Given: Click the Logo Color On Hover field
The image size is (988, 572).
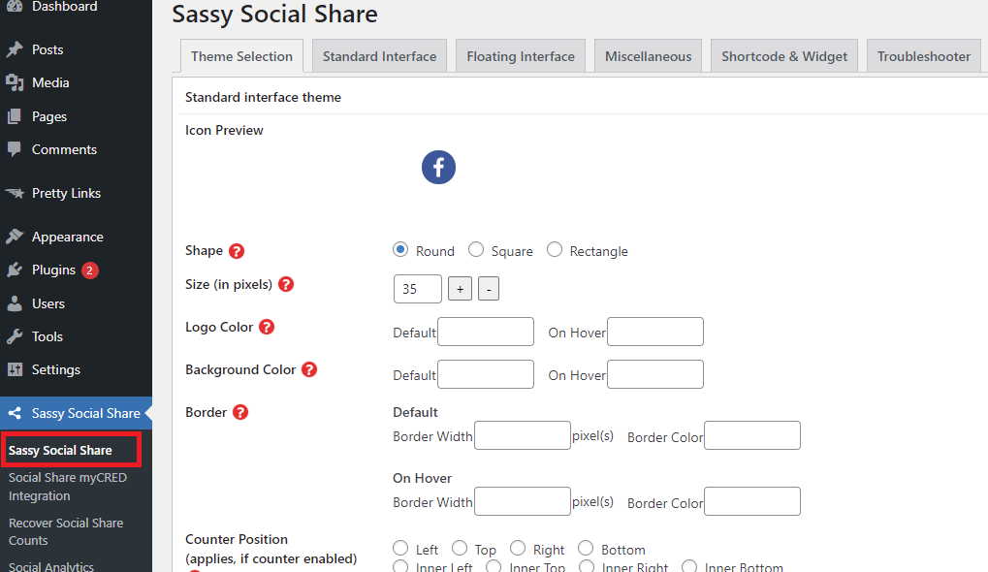Looking at the screenshot, I should point(655,332).
